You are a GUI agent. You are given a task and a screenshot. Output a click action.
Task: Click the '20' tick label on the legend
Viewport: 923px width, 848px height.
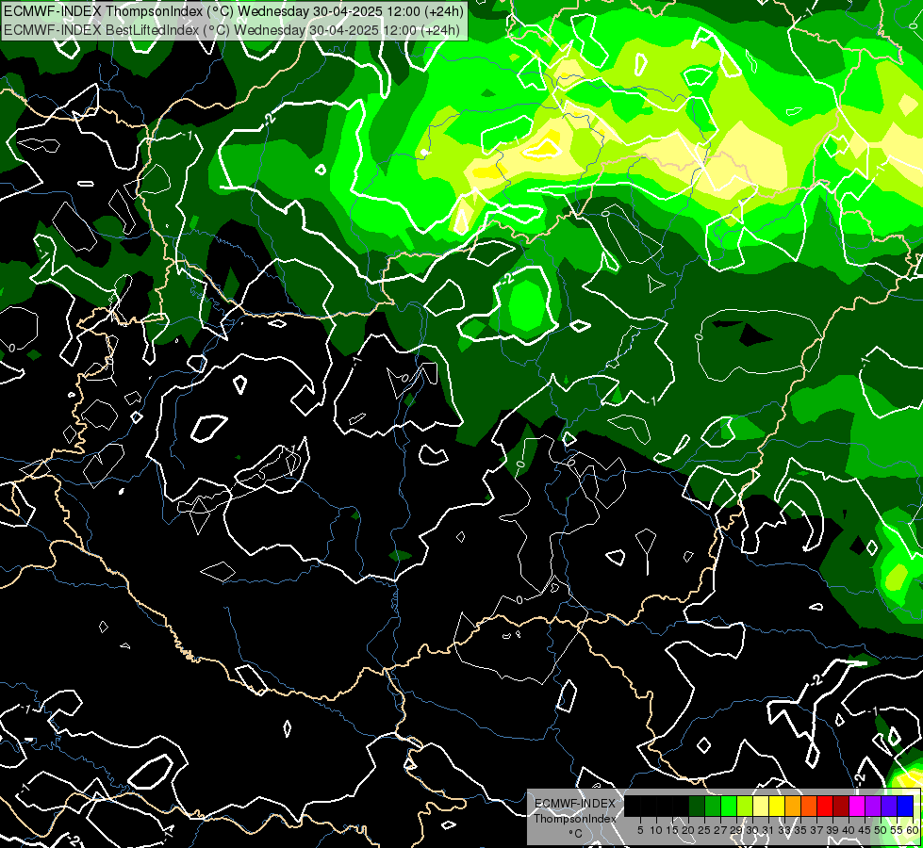688,830
